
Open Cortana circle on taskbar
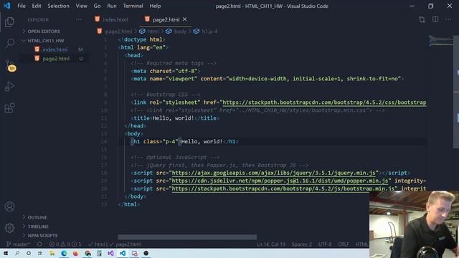(x=29, y=253)
